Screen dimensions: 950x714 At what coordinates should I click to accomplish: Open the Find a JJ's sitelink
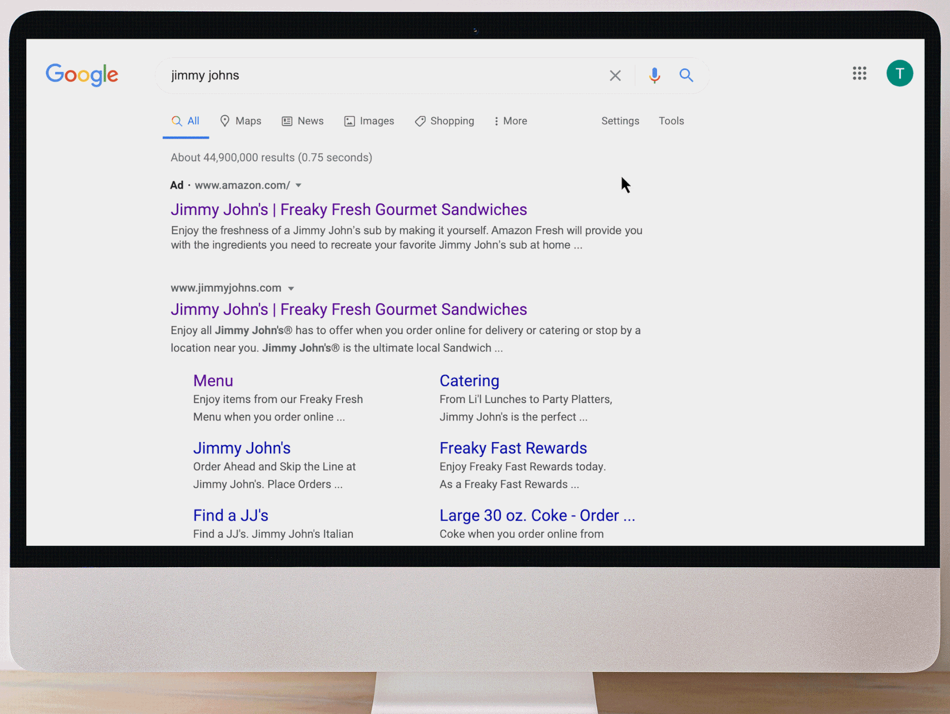click(231, 515)
